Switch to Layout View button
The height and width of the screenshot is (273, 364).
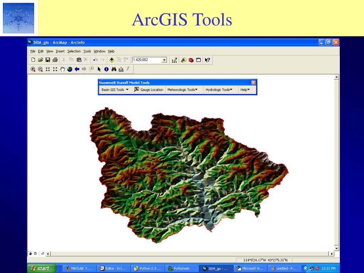coord(35,253)
